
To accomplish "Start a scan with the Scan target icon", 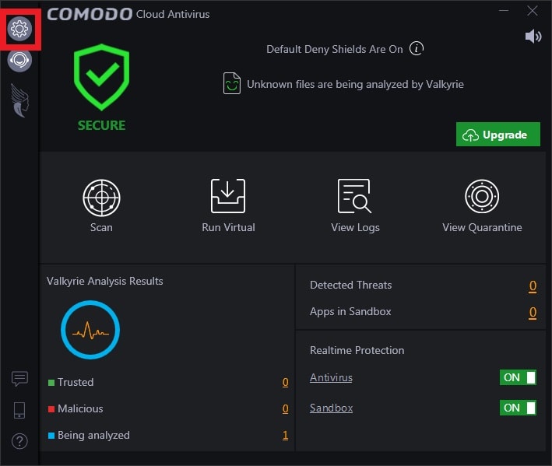I will (101, 198).
